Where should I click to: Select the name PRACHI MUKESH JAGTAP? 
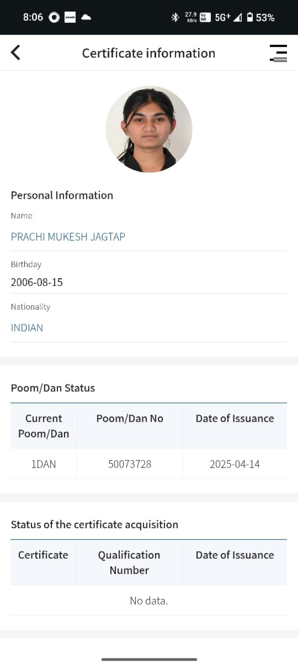(x=68, y=237)
